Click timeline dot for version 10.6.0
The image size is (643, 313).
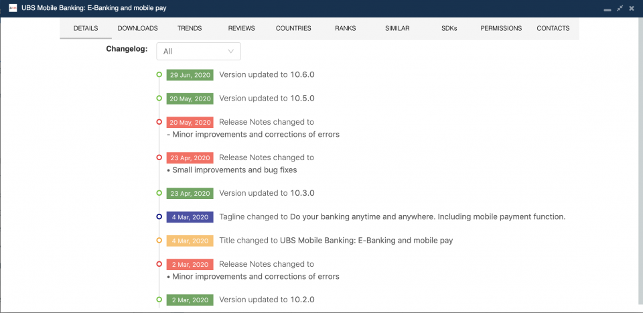point(159,74)
